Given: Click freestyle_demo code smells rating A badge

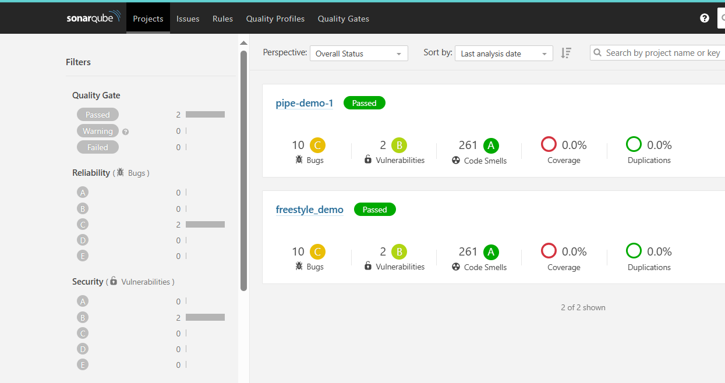Looking at the screenshot, I should click(x=491, y=251).
